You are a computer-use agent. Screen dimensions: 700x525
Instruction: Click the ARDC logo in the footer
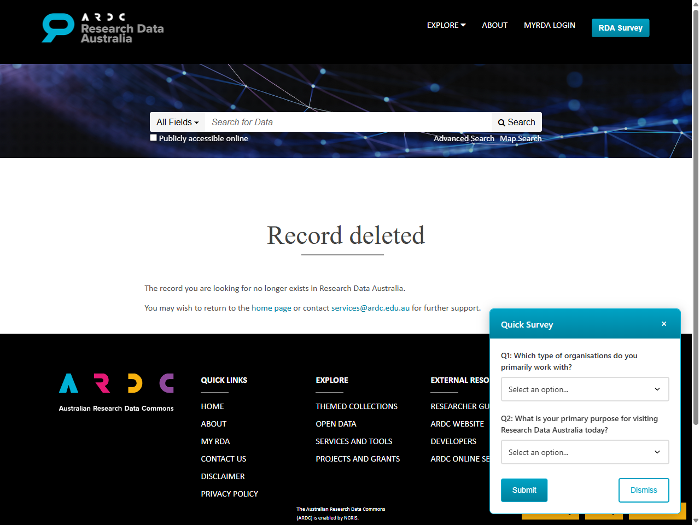(116, 389)
